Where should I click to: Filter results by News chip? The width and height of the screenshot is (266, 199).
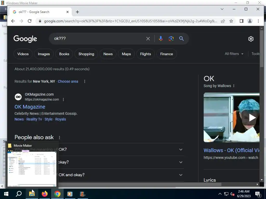(x=108, y=54)
